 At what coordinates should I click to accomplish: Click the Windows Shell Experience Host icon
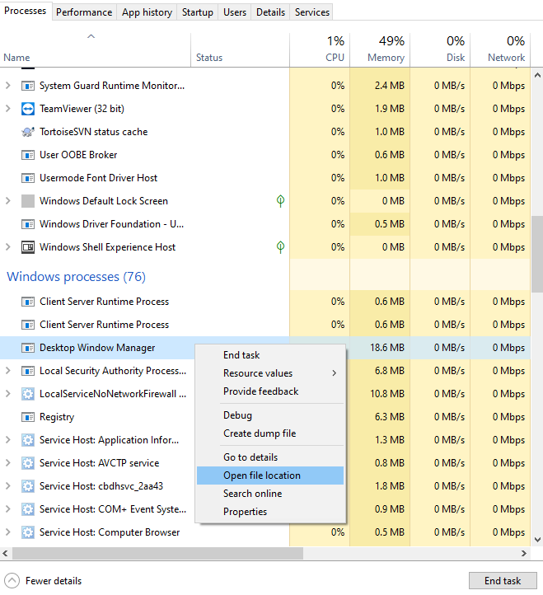[x=28, y=247]
